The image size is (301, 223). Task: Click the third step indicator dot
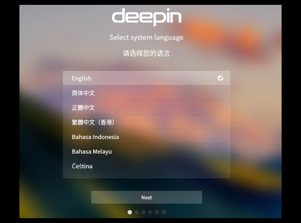click(x=143, y=212)
